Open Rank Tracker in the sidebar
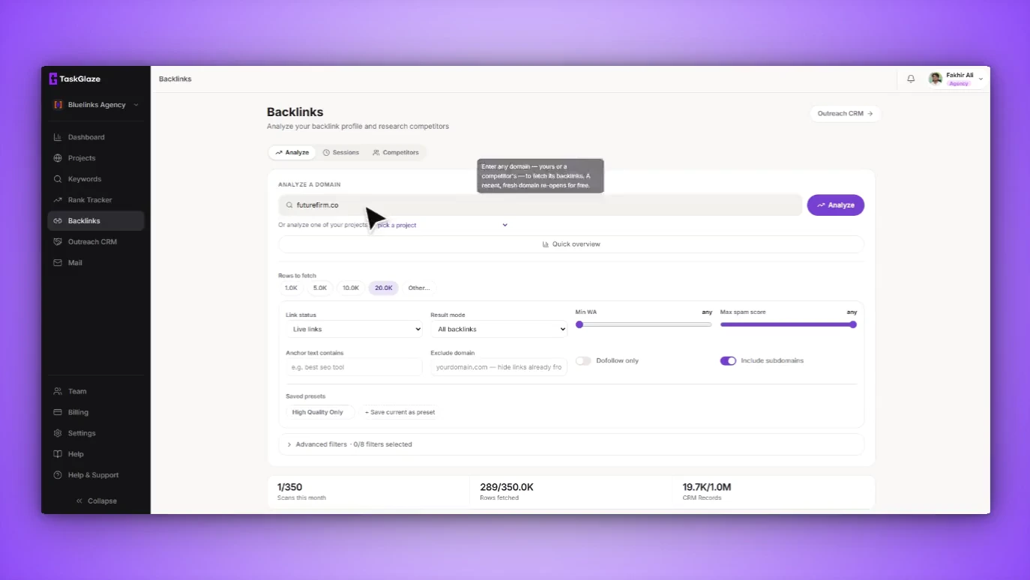This screenshot has height=580, width=1030. (96, 200)
